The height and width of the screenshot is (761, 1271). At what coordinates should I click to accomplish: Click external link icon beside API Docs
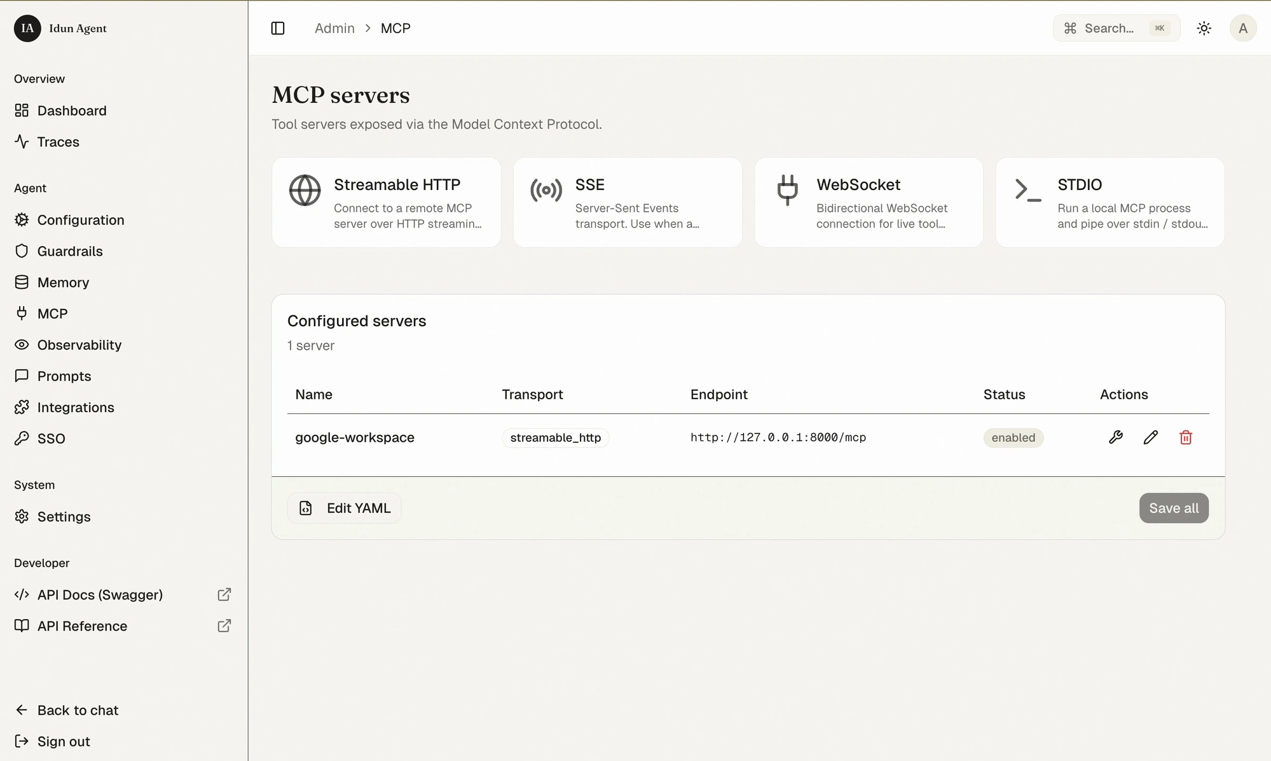224,594
